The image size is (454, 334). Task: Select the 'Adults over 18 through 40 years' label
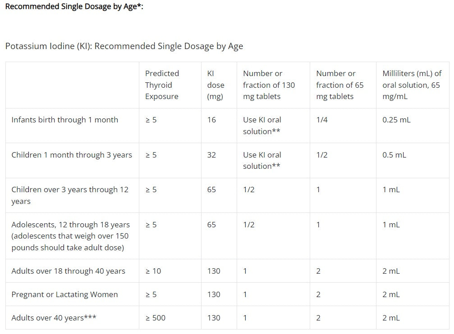pyautogui.click(x=68, y=271)
